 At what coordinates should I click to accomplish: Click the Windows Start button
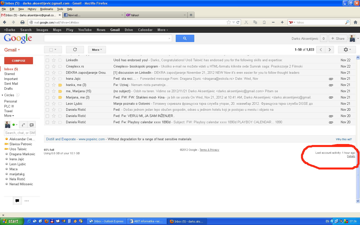[12, 221]
